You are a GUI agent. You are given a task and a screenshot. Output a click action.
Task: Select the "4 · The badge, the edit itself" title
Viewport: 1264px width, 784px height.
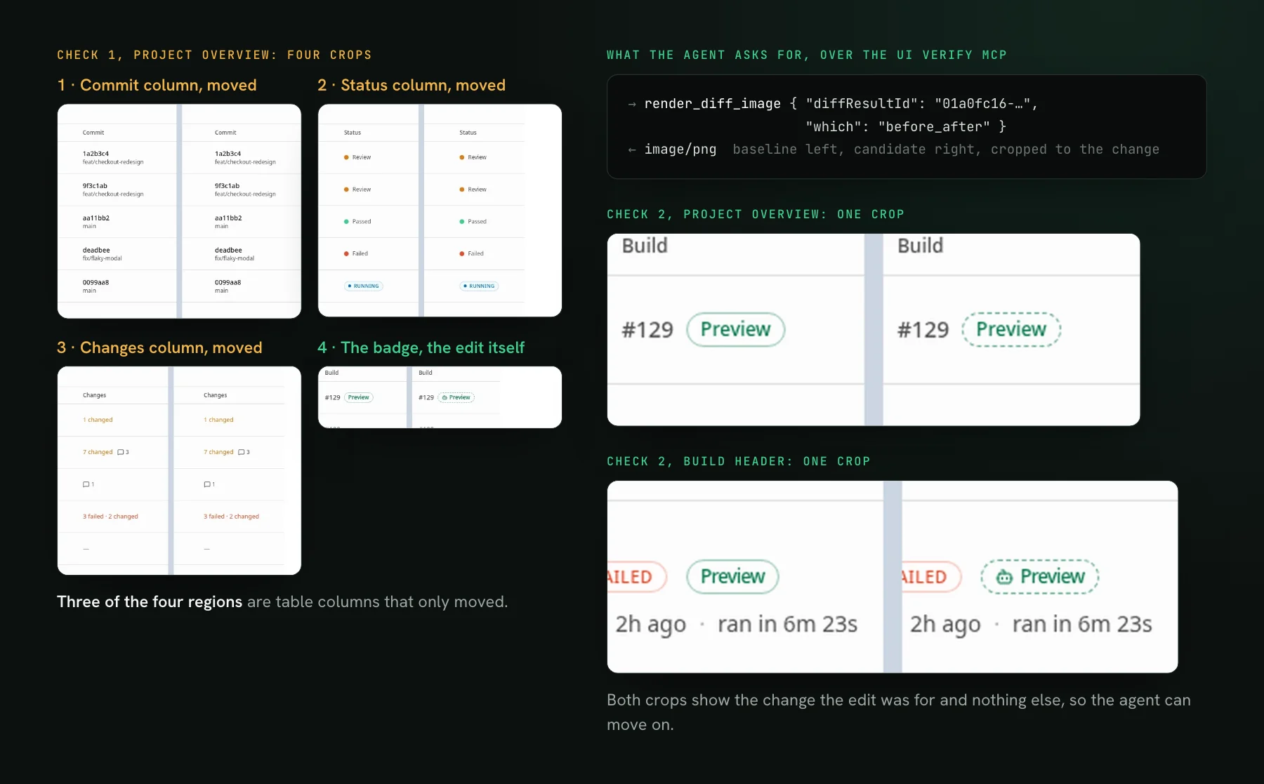(421, 347)
